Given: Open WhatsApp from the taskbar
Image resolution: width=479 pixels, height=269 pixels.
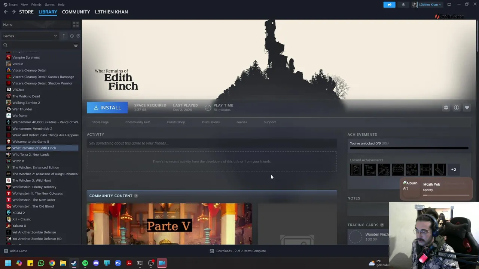Looking at the screenshot, I should coord(41,263).
